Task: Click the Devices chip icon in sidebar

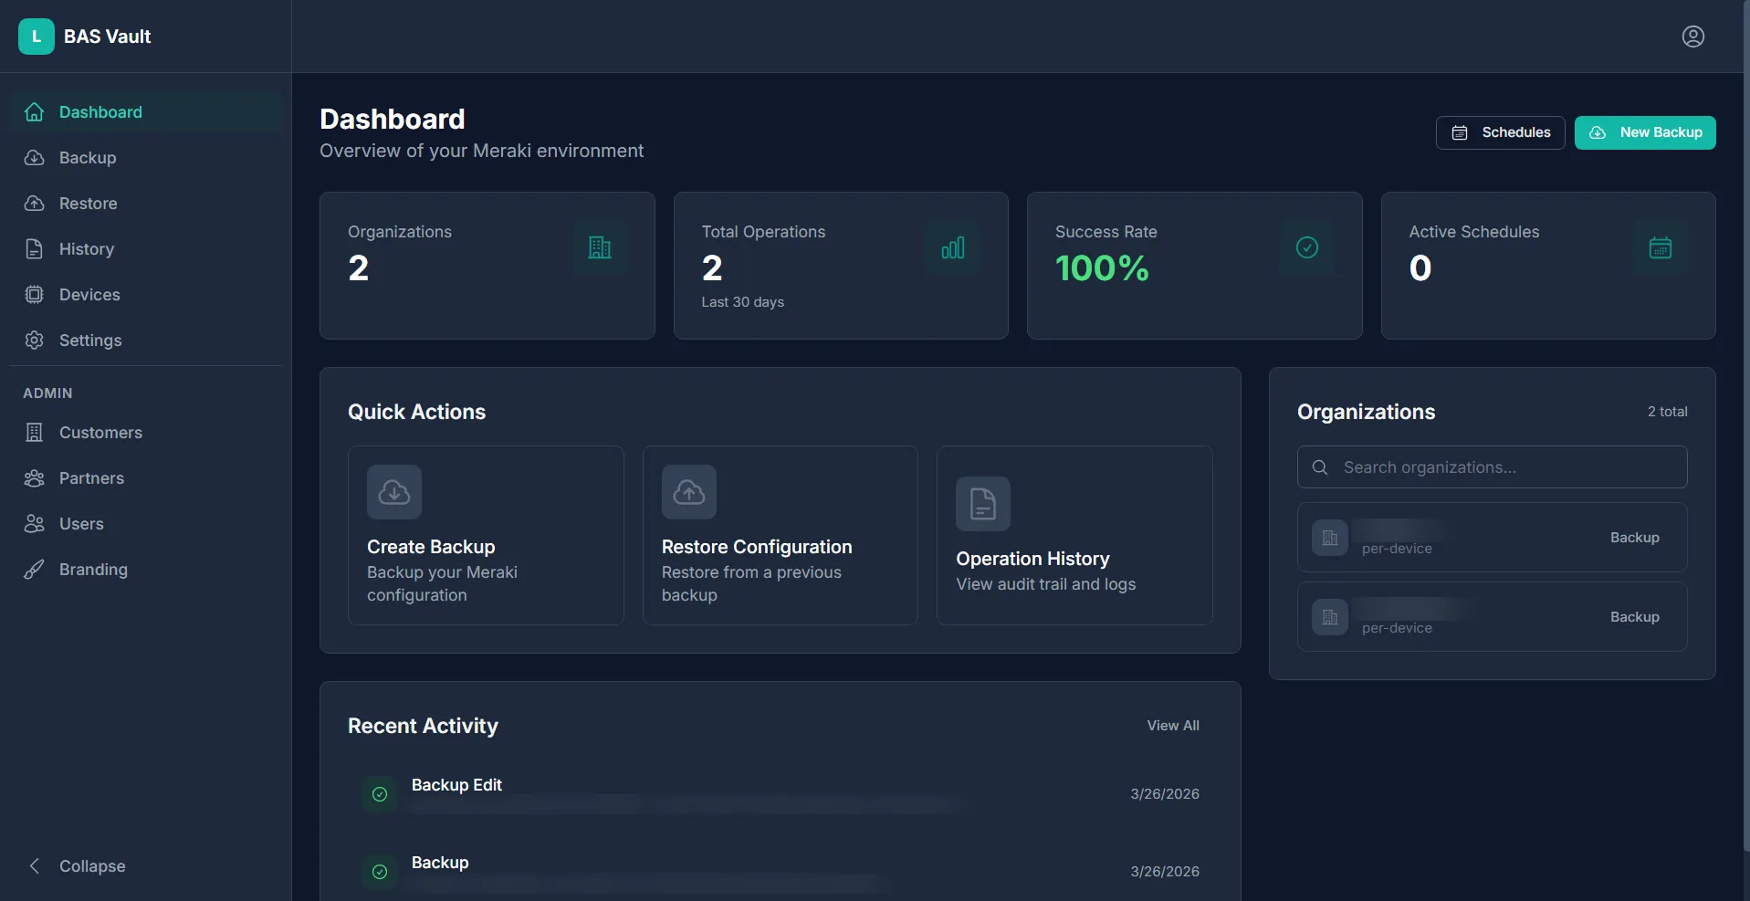Action: coord(35,295)
